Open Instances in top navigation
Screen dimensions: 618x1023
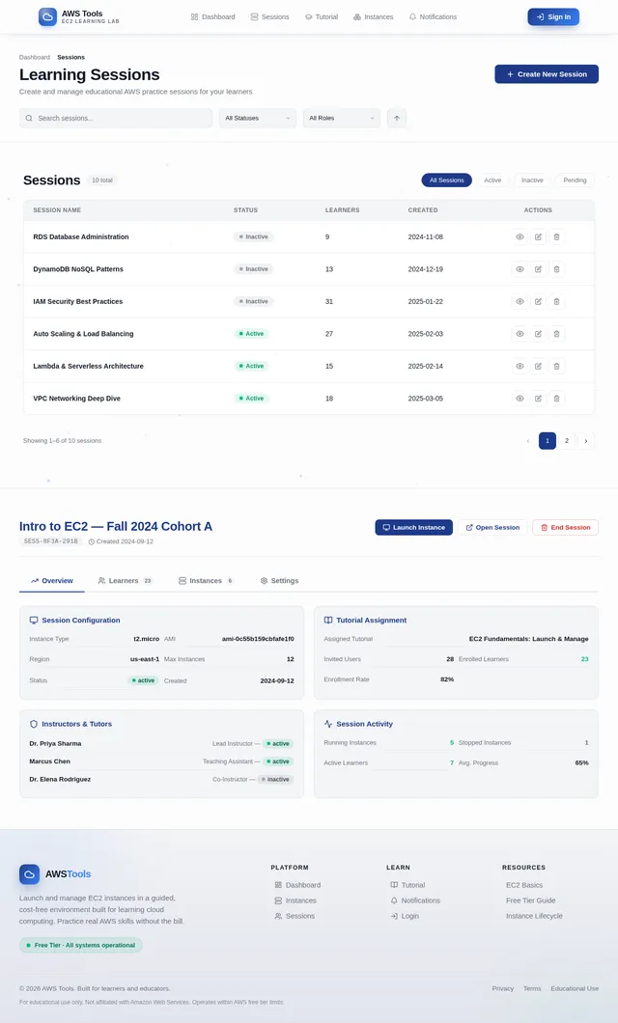click(374, 17)
